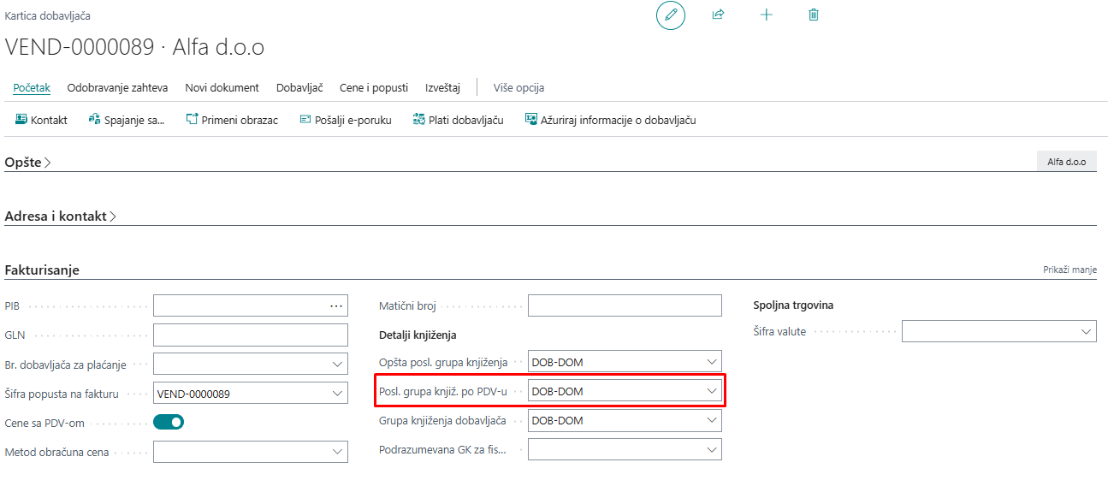This screenshot has height=492, width=1108.
Task: Click the pencil edit icon
Action: tap(671, 15)
